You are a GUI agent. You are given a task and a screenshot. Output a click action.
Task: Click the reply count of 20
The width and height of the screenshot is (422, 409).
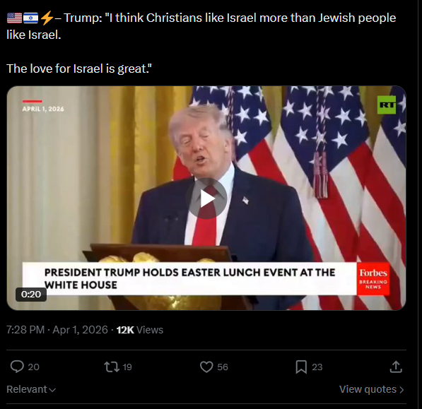(x=34, y=367)
